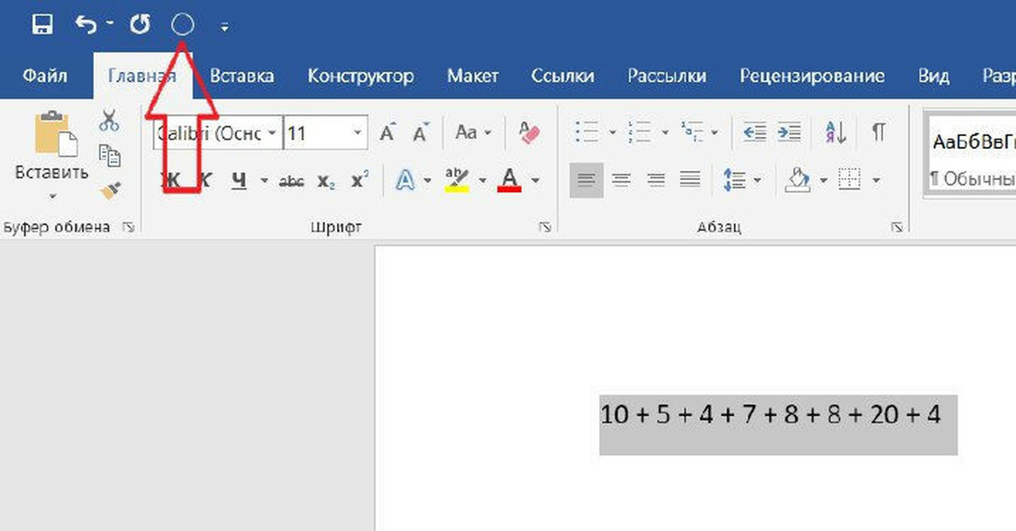This screenshot has width=1016, height=531.
Task: Open Шрифт dialog launcher
Action: 544,227
